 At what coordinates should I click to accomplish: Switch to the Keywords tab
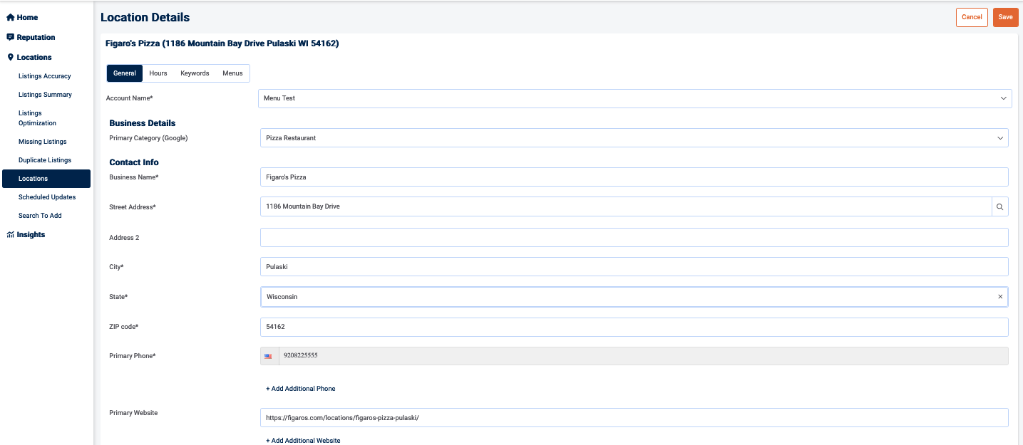point(195,73)
